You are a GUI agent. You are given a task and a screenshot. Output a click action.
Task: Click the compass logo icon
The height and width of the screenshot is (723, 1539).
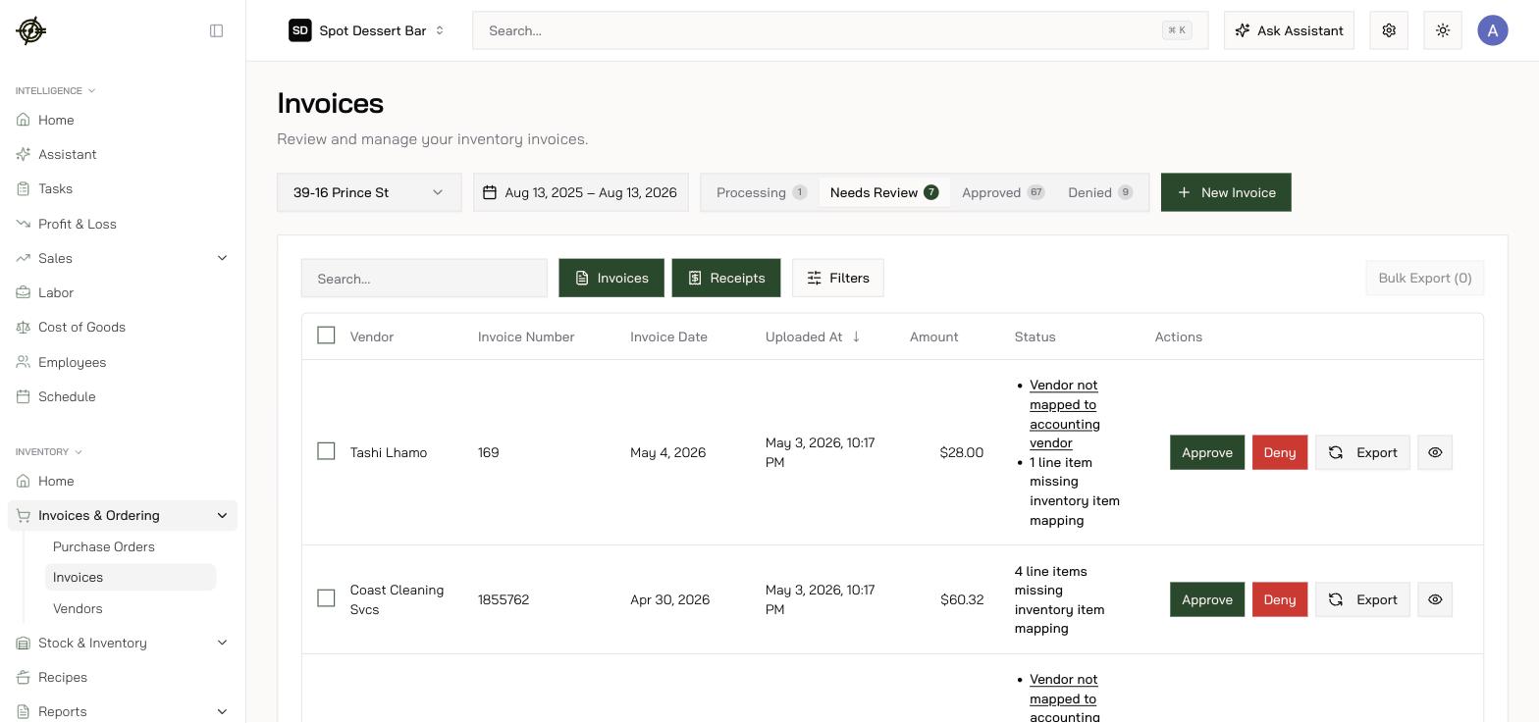pyautogui.click(x=31, y=30)
